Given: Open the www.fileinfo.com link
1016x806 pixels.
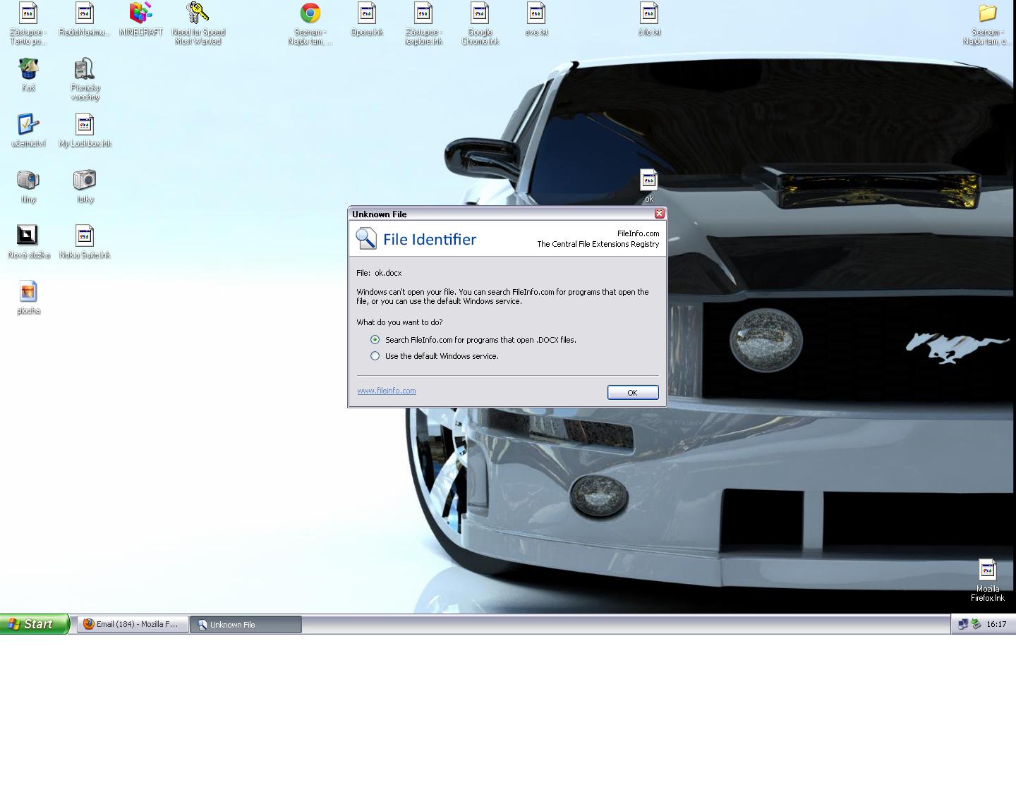Looking at the screenshot, I should pos(386,391).
